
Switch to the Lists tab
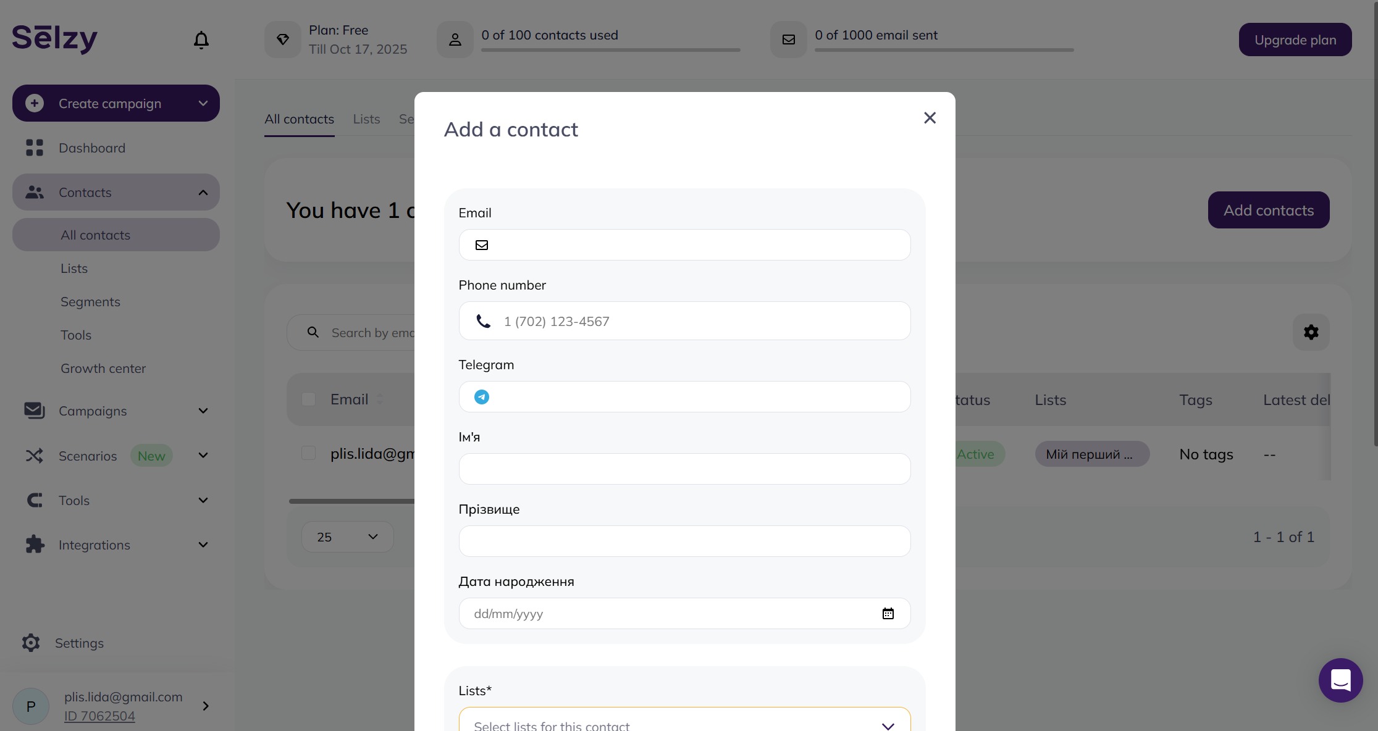(x=366, y=119)
